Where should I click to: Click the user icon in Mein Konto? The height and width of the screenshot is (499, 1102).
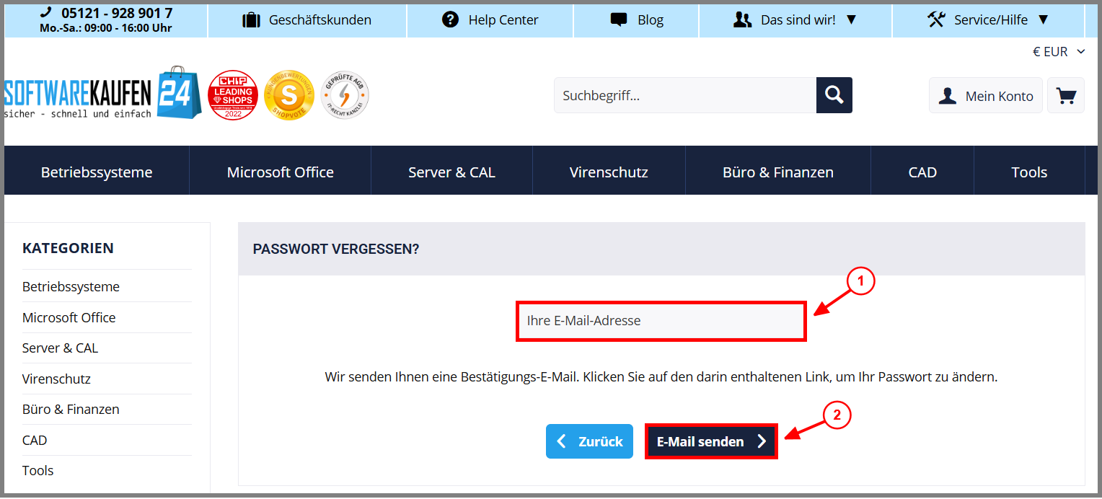coord(947,96)
